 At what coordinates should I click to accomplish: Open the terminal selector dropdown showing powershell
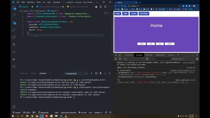click(x=76, y=73)
